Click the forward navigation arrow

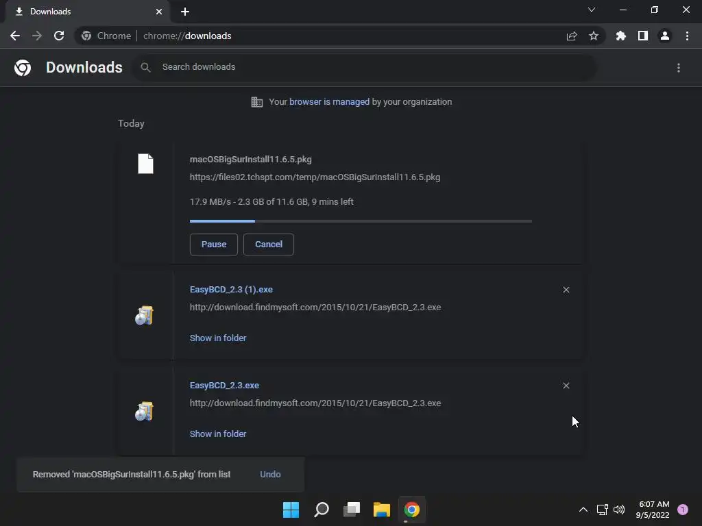(37, 36)
